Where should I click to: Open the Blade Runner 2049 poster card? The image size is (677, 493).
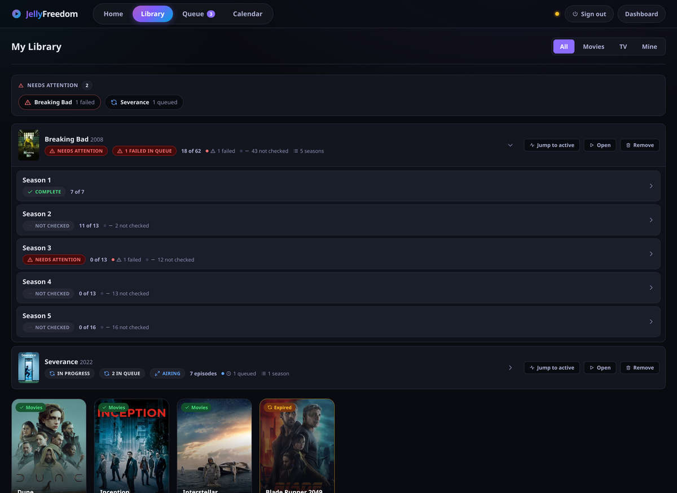pos(297,446)
